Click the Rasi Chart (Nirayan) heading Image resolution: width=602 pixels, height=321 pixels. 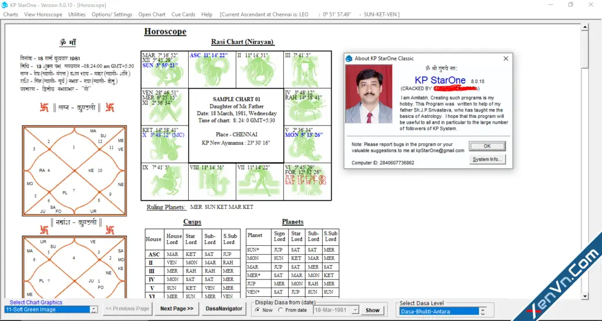(243, 42)
